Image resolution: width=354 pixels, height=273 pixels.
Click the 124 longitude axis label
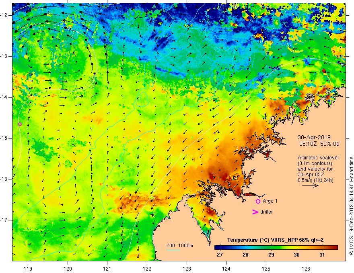(x=226, y=269)
